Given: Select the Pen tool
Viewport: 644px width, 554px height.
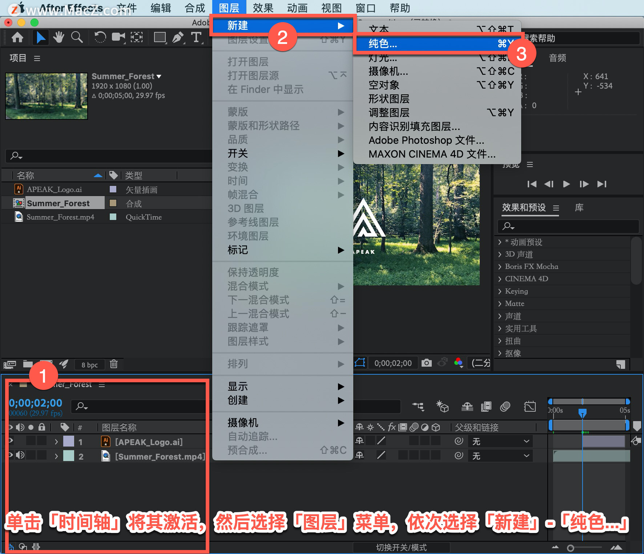Looking at the screenshot, I should [x=178, y=37].
